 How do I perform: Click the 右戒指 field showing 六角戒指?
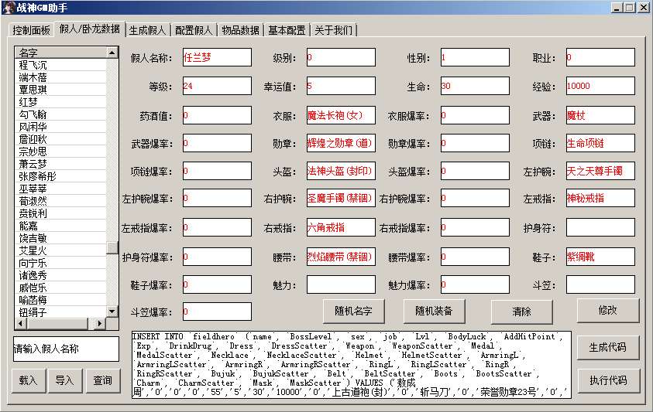341,227
